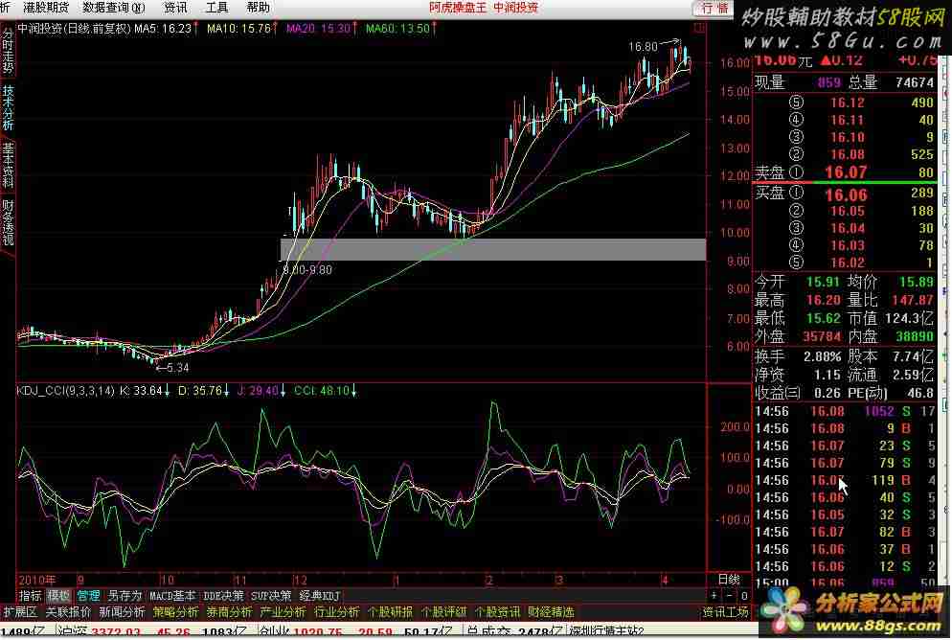Open the 工具 menu
The height and width of the screenshot is (640, 952).
point(216,8)
